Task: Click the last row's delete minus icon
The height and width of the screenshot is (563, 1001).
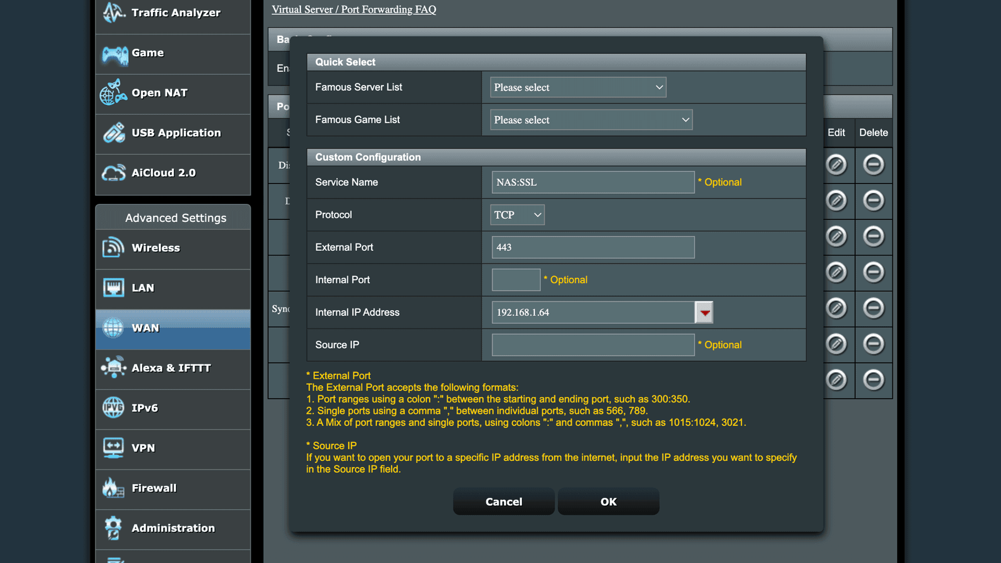Action: [873, 380]
